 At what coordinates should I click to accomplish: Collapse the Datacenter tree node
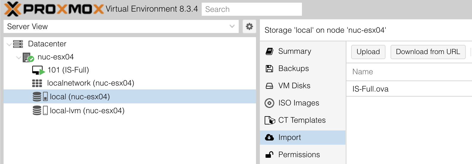click(9, 44)
